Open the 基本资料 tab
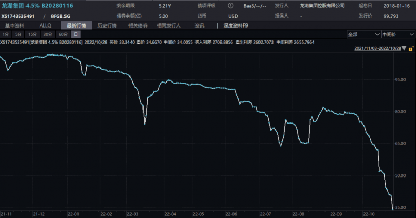Image resolution: width=416 pixels, height=218 pixels. 15,25
